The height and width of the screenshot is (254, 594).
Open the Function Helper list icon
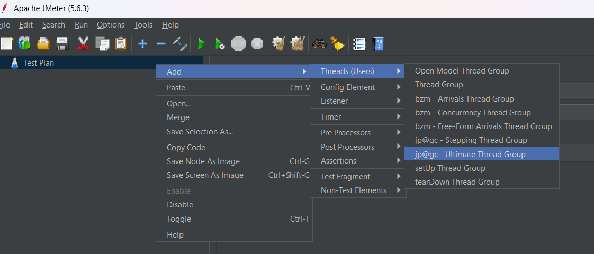[x=359, y=43]
